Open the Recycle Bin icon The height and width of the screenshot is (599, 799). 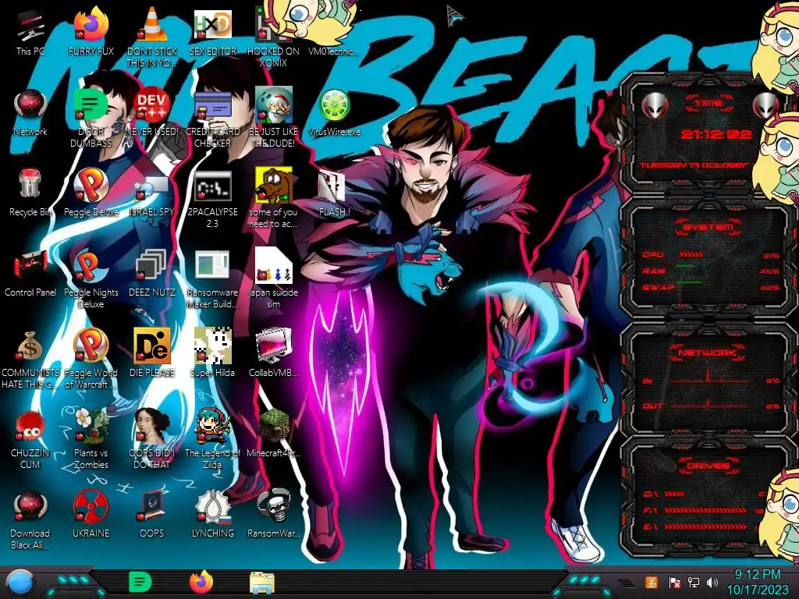coord(30,189)
